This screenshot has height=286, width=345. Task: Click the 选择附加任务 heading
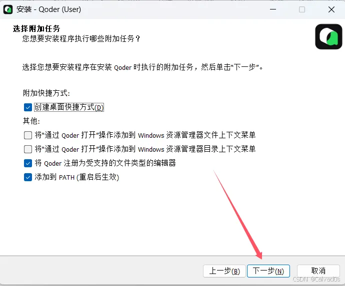pos(36,28)
